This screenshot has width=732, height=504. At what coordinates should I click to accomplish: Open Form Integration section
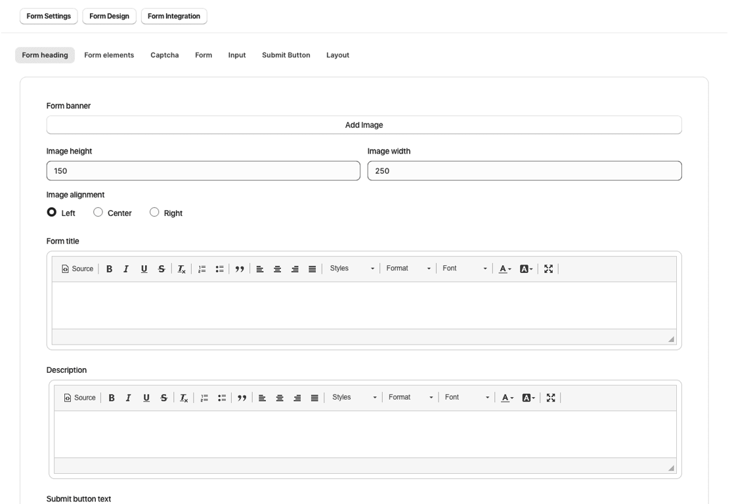coord(174,16)
